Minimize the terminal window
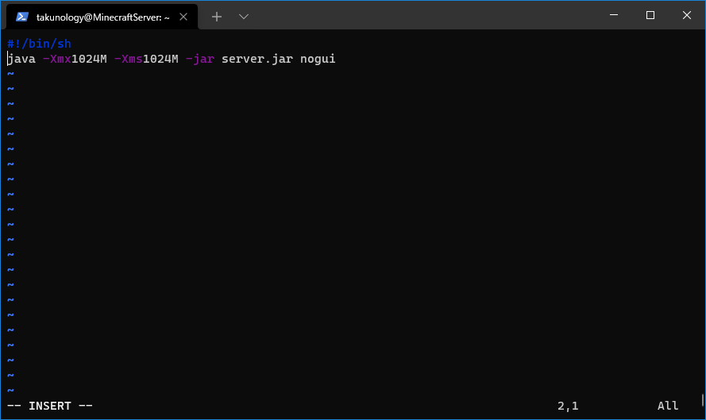 coord(614,15)
